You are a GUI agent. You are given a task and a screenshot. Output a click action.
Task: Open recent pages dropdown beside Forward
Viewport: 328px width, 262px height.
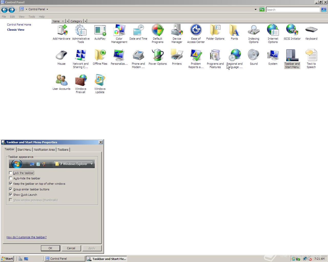(16, 10)
